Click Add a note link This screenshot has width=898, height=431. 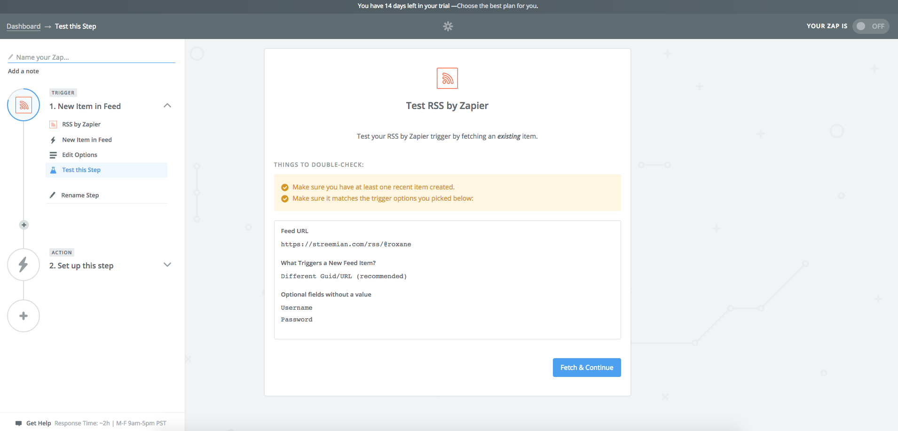click(x=24, y=71)
